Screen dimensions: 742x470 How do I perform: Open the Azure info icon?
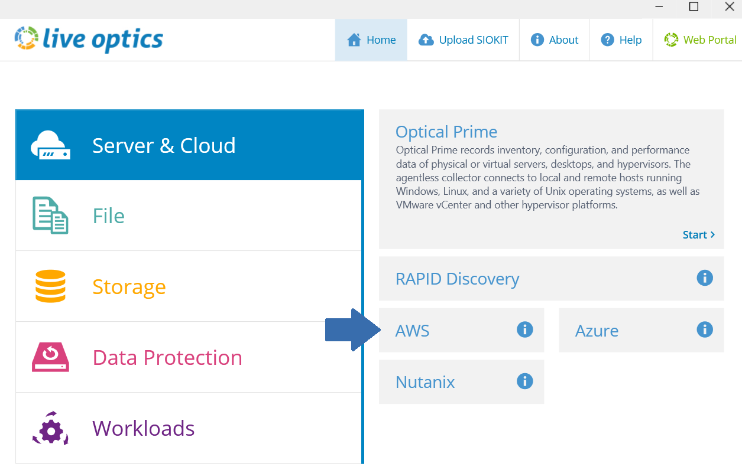coord(704,330)
